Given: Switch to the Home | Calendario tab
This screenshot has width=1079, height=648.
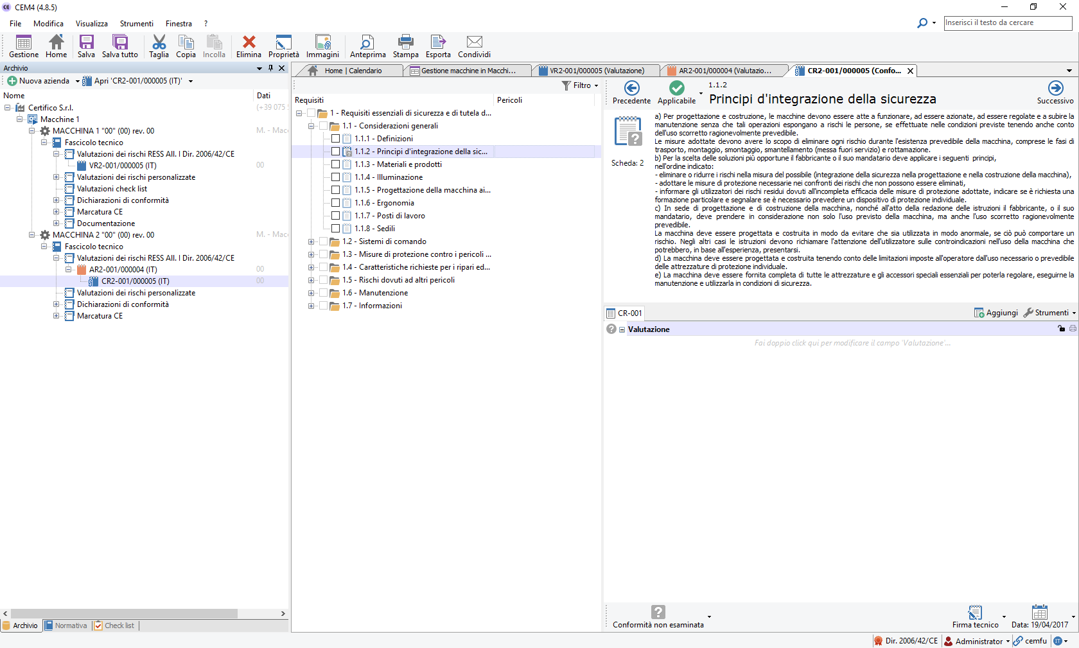Looking at the screenshot, I should click(x=352, y=71).
